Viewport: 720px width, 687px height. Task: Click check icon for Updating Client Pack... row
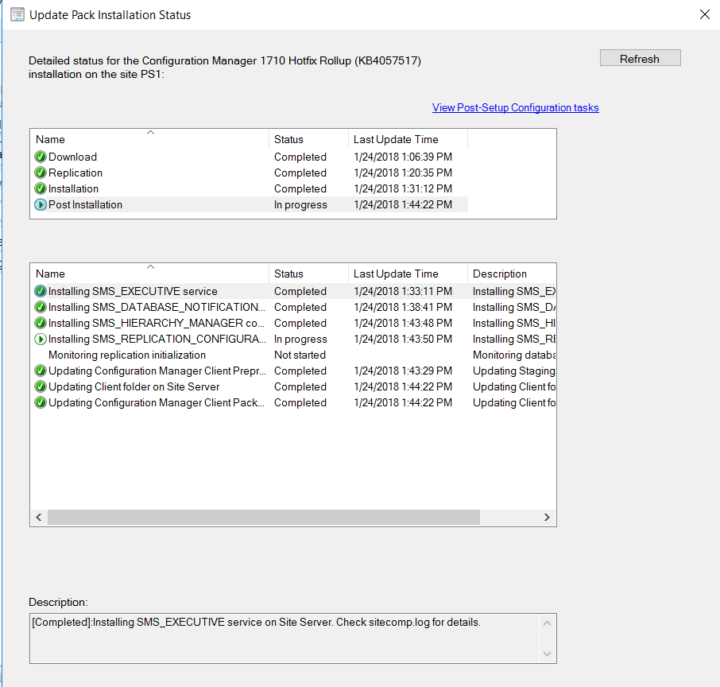point(41,402)
